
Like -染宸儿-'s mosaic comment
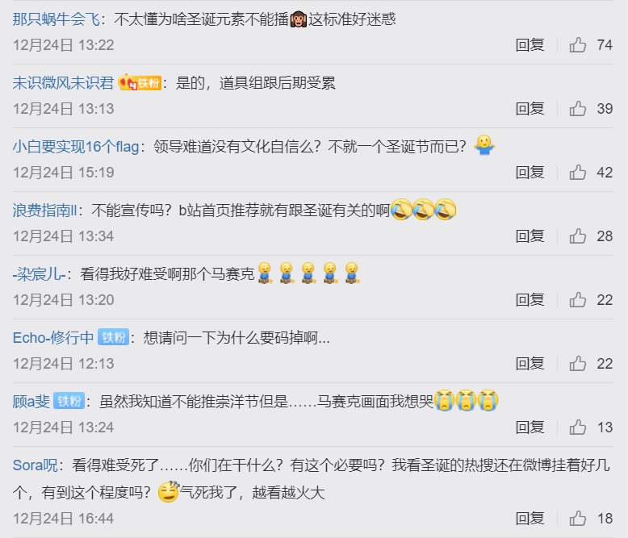pos(577,300)
